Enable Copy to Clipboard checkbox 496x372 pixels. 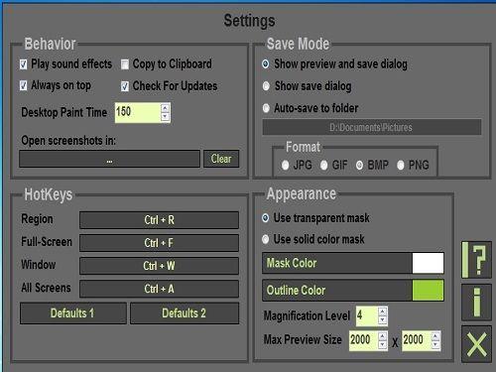pos(125,64)
